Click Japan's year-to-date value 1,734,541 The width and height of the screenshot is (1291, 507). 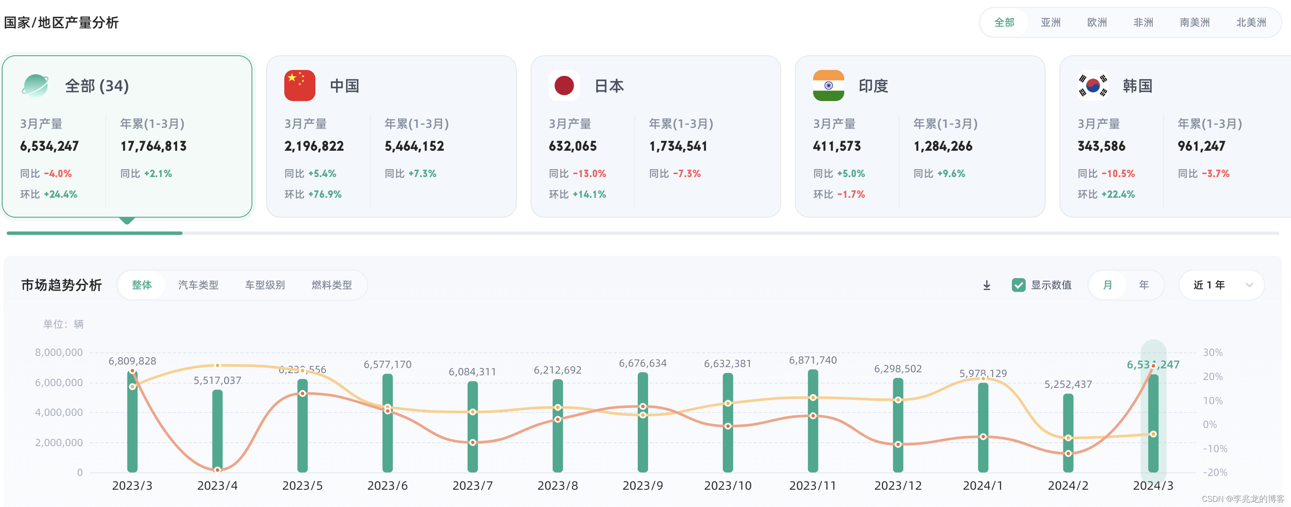(678, 146)
